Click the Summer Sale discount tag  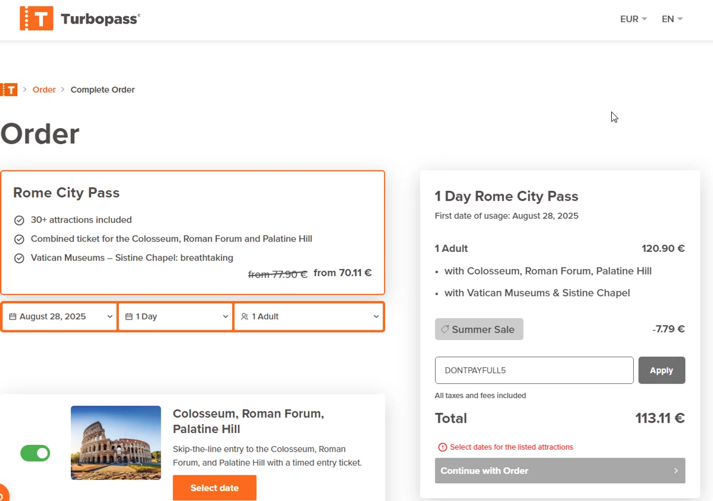(x=479, y=329)
